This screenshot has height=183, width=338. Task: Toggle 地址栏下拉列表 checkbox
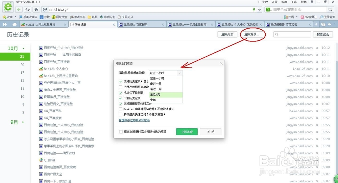click(121, 93)
